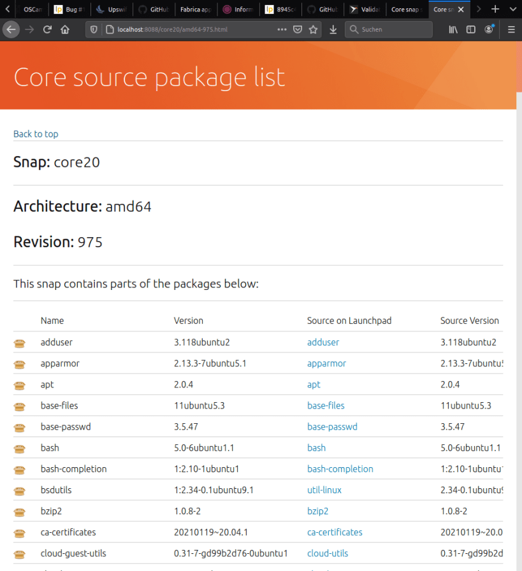
Task: Go to Firefox home page icon
Action: click(65, 29)
